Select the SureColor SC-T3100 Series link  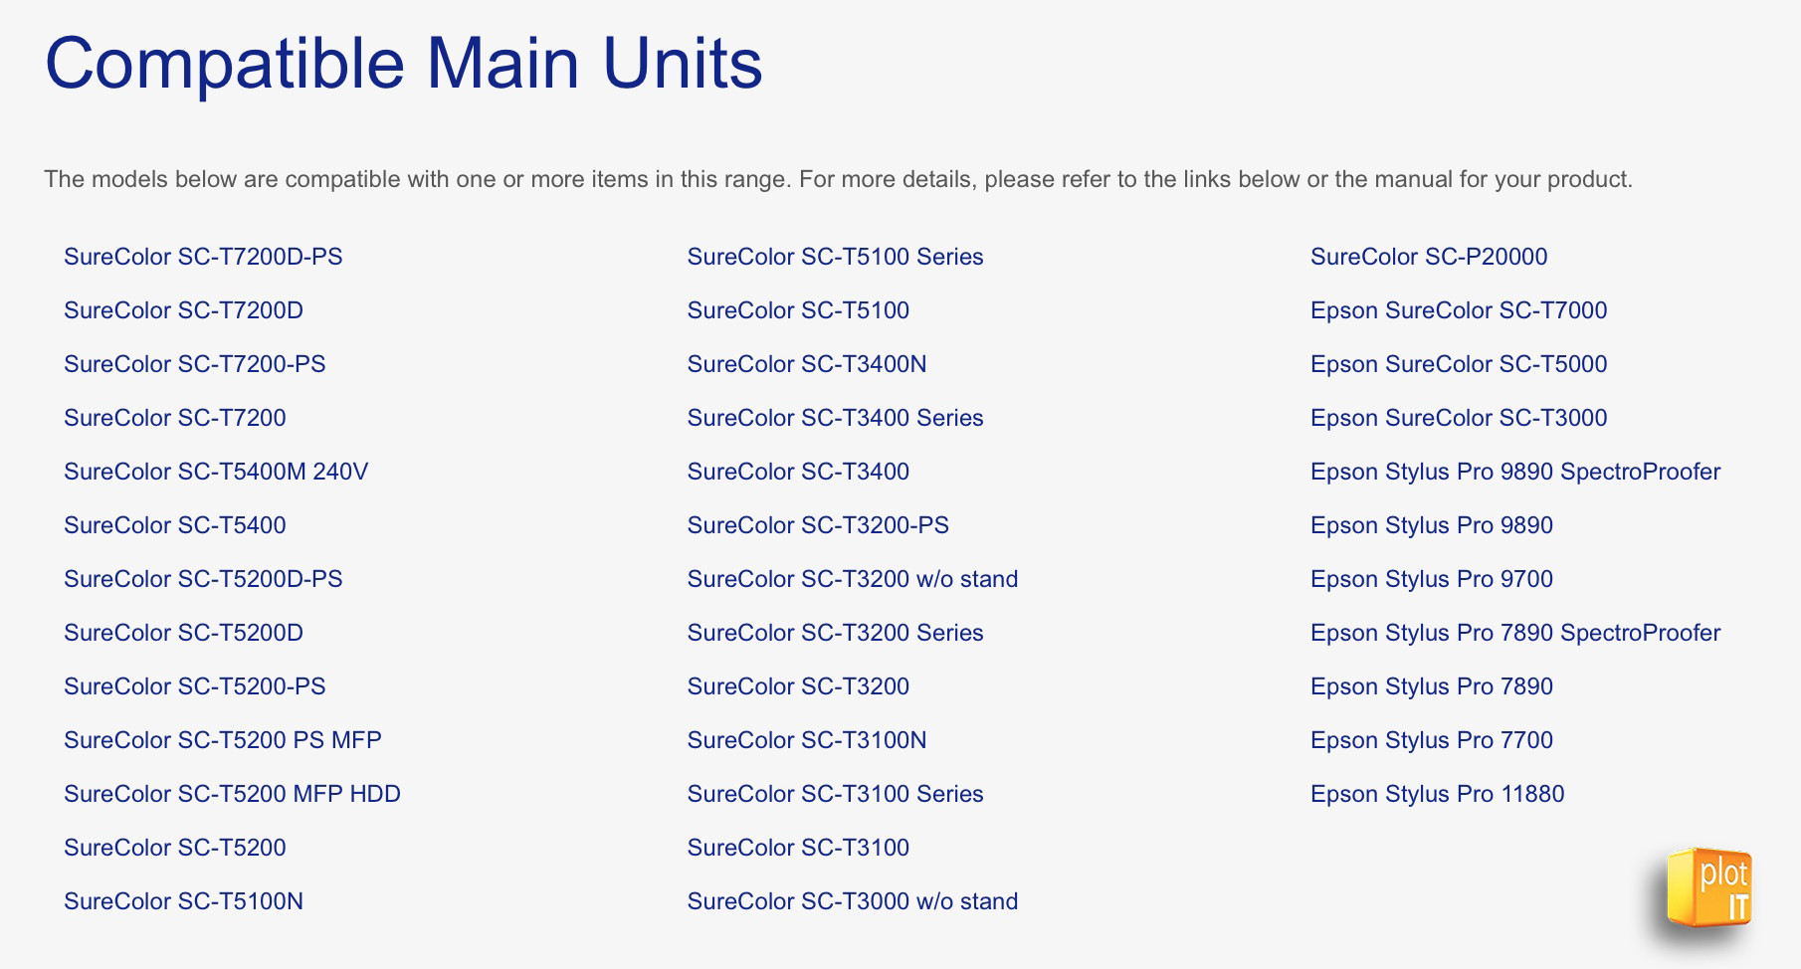click(835, 794)
